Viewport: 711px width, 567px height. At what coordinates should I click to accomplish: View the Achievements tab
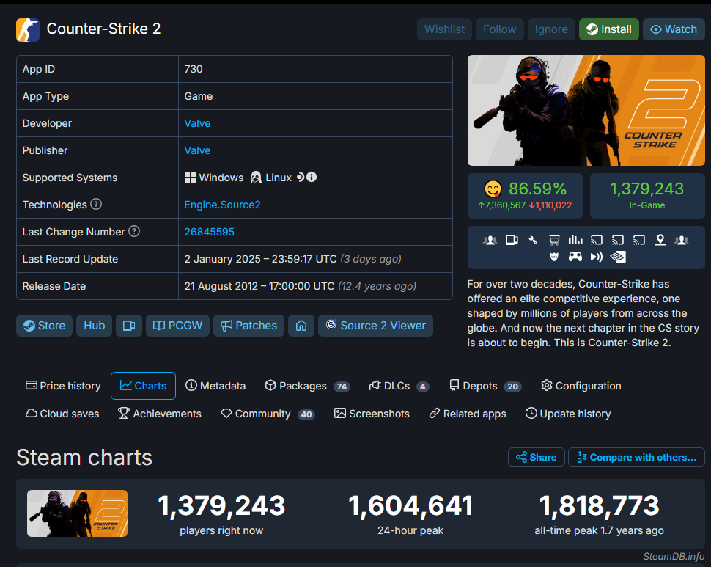(160, 414)
